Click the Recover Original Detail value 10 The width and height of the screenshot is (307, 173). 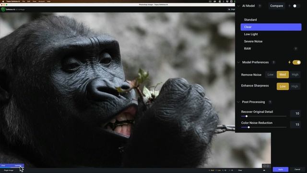295,113
